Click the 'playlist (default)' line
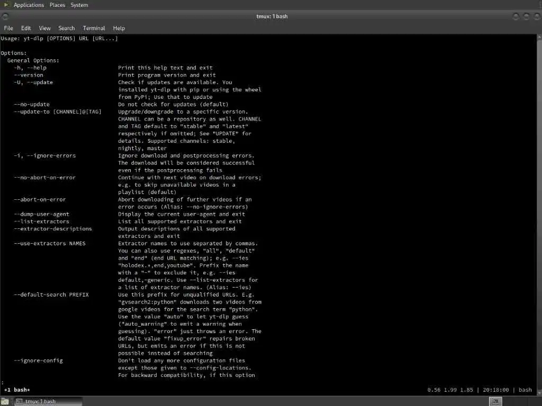542x406 pixels. [147, 192]
